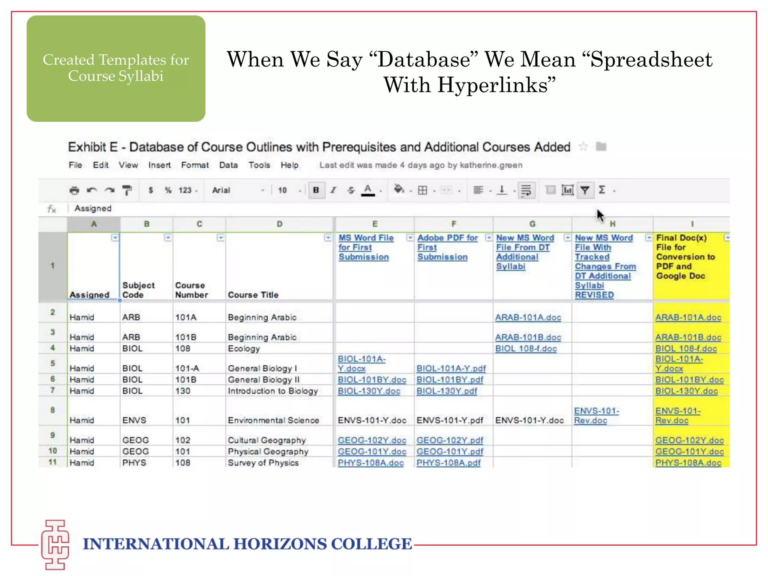Open the Functions sigma icon

(602, 190)
